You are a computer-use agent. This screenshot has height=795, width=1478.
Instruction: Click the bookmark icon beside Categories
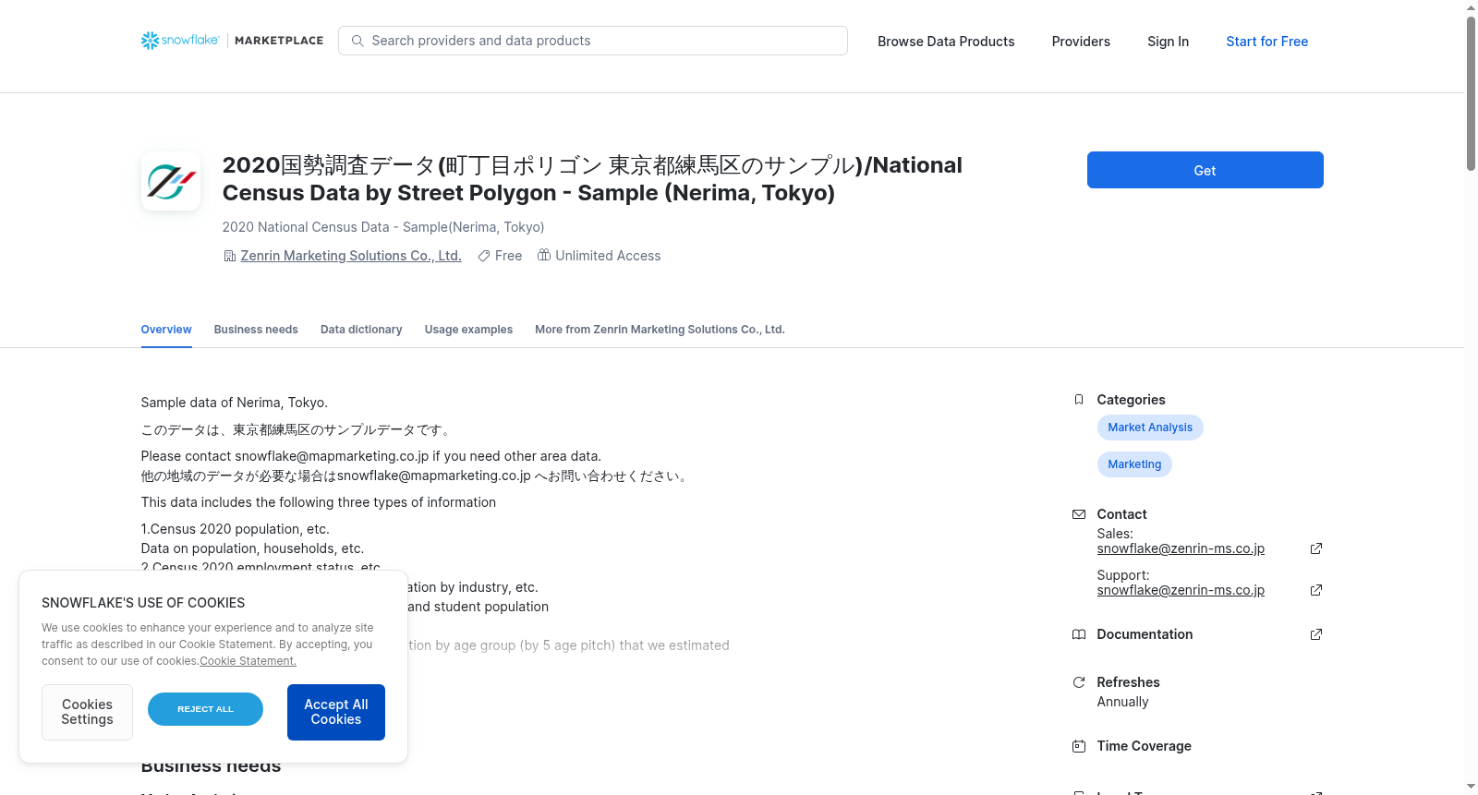[x=1079, y=400]
